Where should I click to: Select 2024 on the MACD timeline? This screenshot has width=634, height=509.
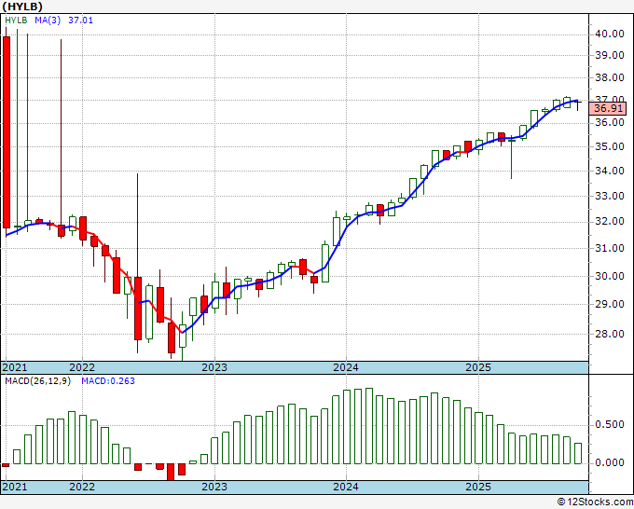coord(346,487)
